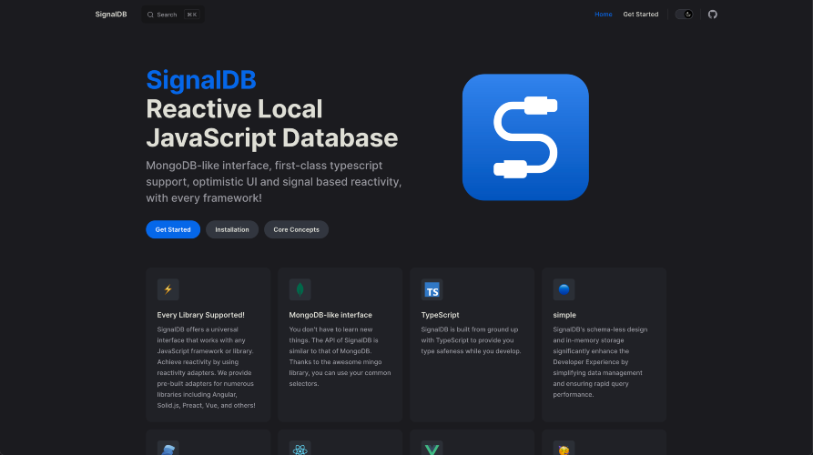Click the blue circle simple icon
The height and width of the screenshot is (455, 813).
tap(564, 289)
